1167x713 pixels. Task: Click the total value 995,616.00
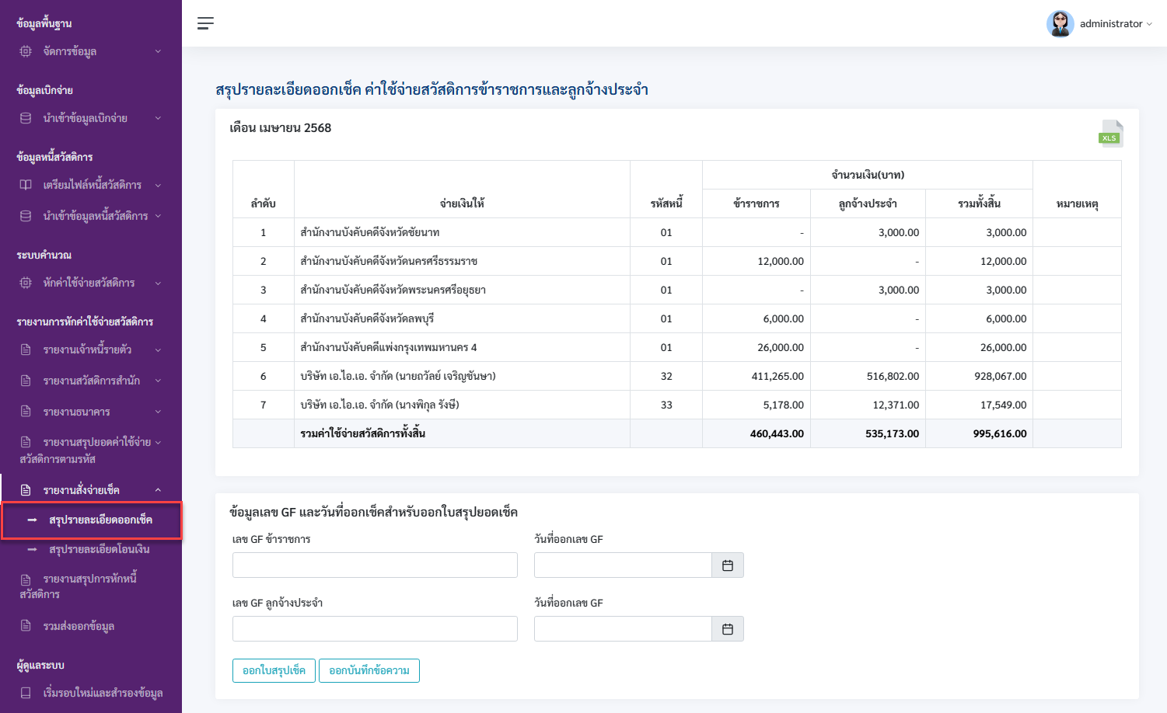coord(1000,433)
